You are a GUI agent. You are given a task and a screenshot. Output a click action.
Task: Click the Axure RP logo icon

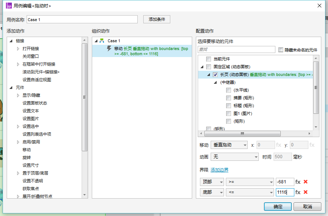(x=9, y=6)
